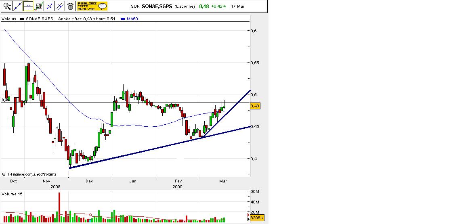This screenshot has height=224, width=472.
Task: Click the tallest red volume bar in November
Action: (x=59, y=207)
